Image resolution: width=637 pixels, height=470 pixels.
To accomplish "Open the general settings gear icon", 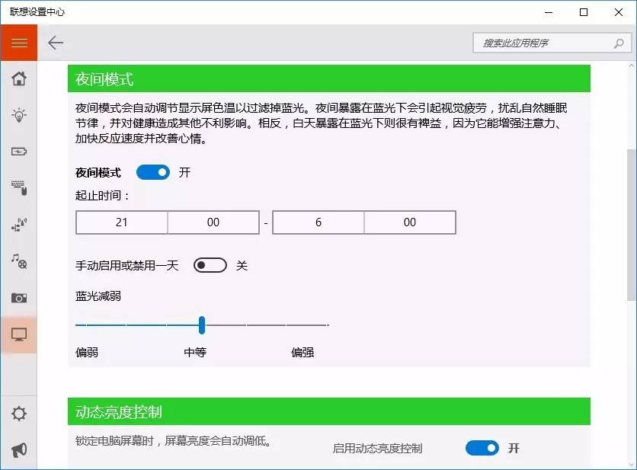I will 19,414.
